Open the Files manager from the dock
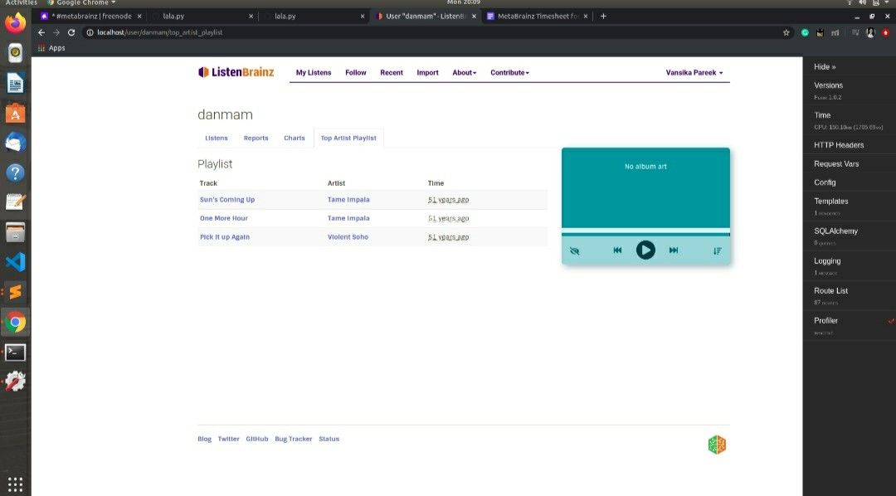Image resolution: width=896 pixels, height=496 pixels. point(16,232)
